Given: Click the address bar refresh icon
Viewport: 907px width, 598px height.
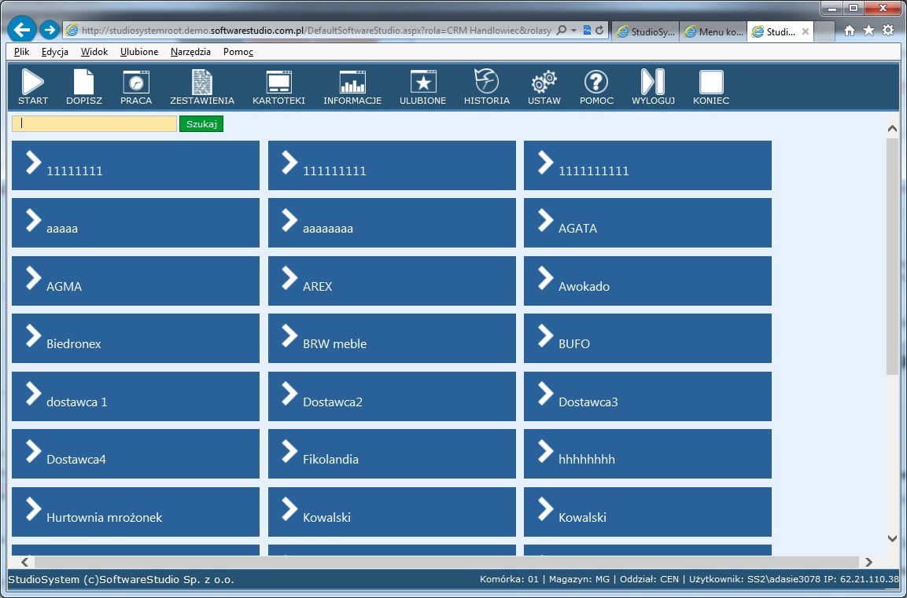Looking at the screenshot, I should (x=600, y=30).
